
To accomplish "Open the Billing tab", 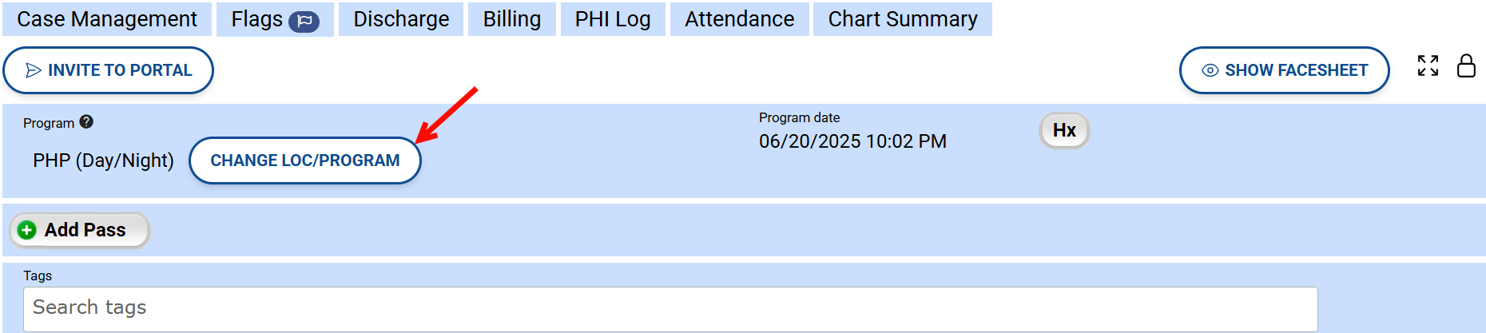I will coord(511,19).
